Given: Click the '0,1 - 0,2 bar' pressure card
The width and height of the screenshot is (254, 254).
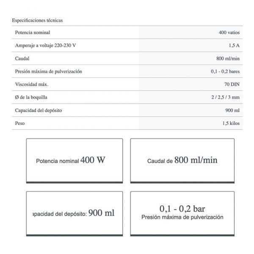Looking at the screenshot, I should [182, 213].
